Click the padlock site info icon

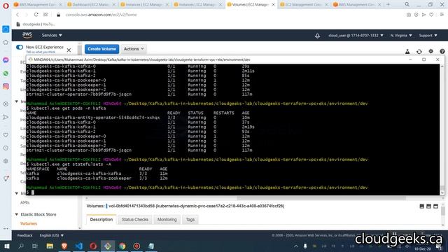(59, 15)
